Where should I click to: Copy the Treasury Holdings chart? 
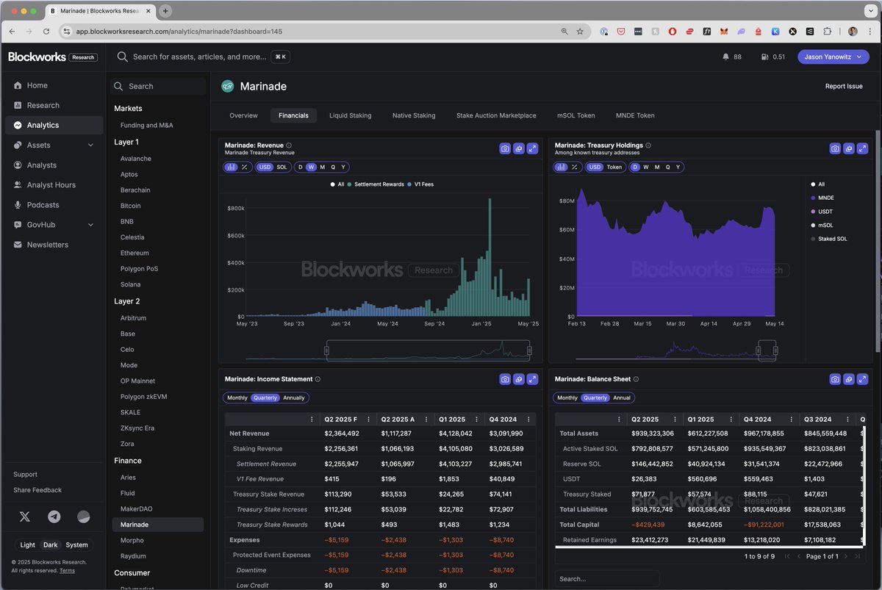click(849, 148)
